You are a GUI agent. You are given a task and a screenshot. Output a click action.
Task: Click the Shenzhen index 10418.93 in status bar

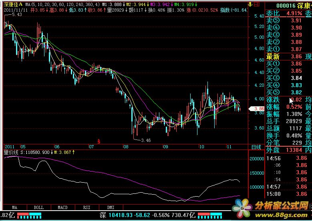click(x=120, y=215)
